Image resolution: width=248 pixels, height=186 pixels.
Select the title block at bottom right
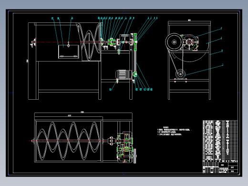coord(220,166)
